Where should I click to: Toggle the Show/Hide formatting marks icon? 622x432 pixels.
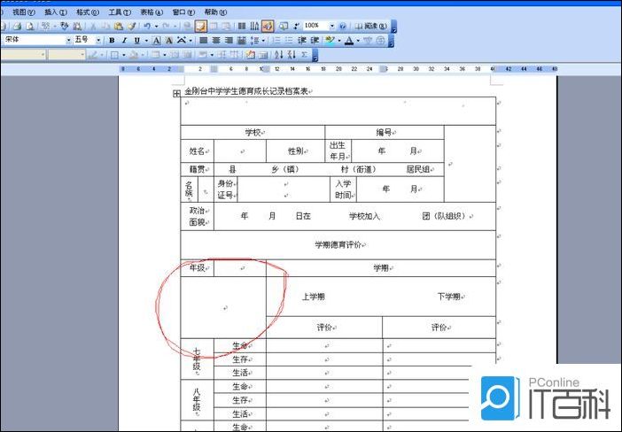click(x=296, y=27)
